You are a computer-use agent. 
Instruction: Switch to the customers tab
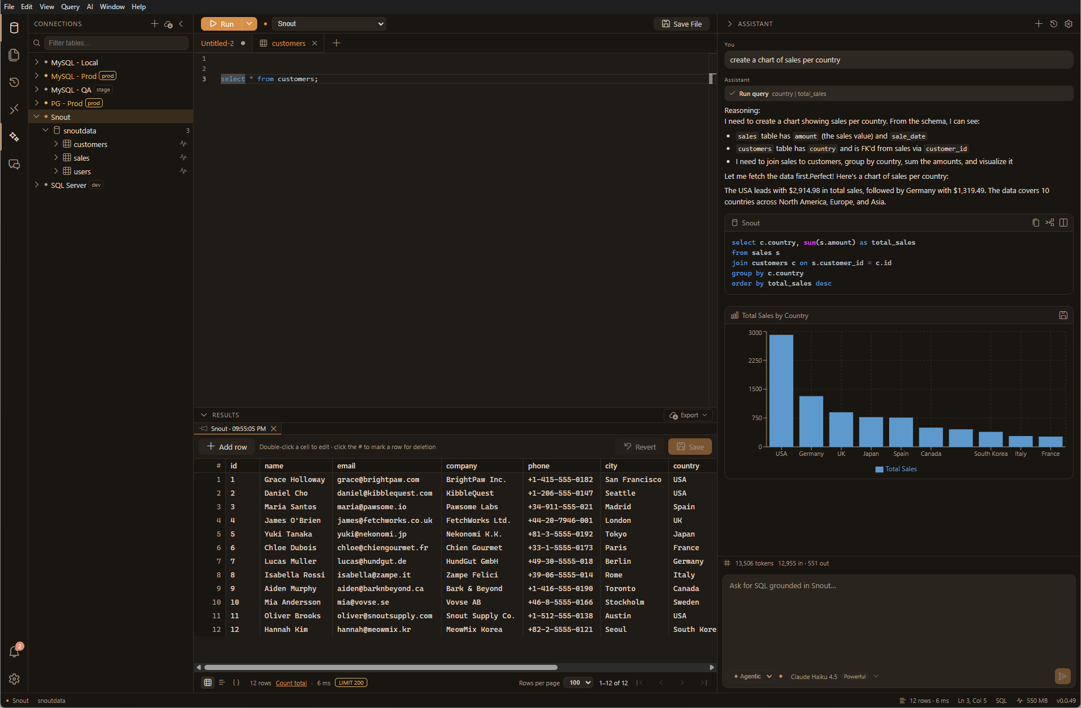[x=289, y=43]
